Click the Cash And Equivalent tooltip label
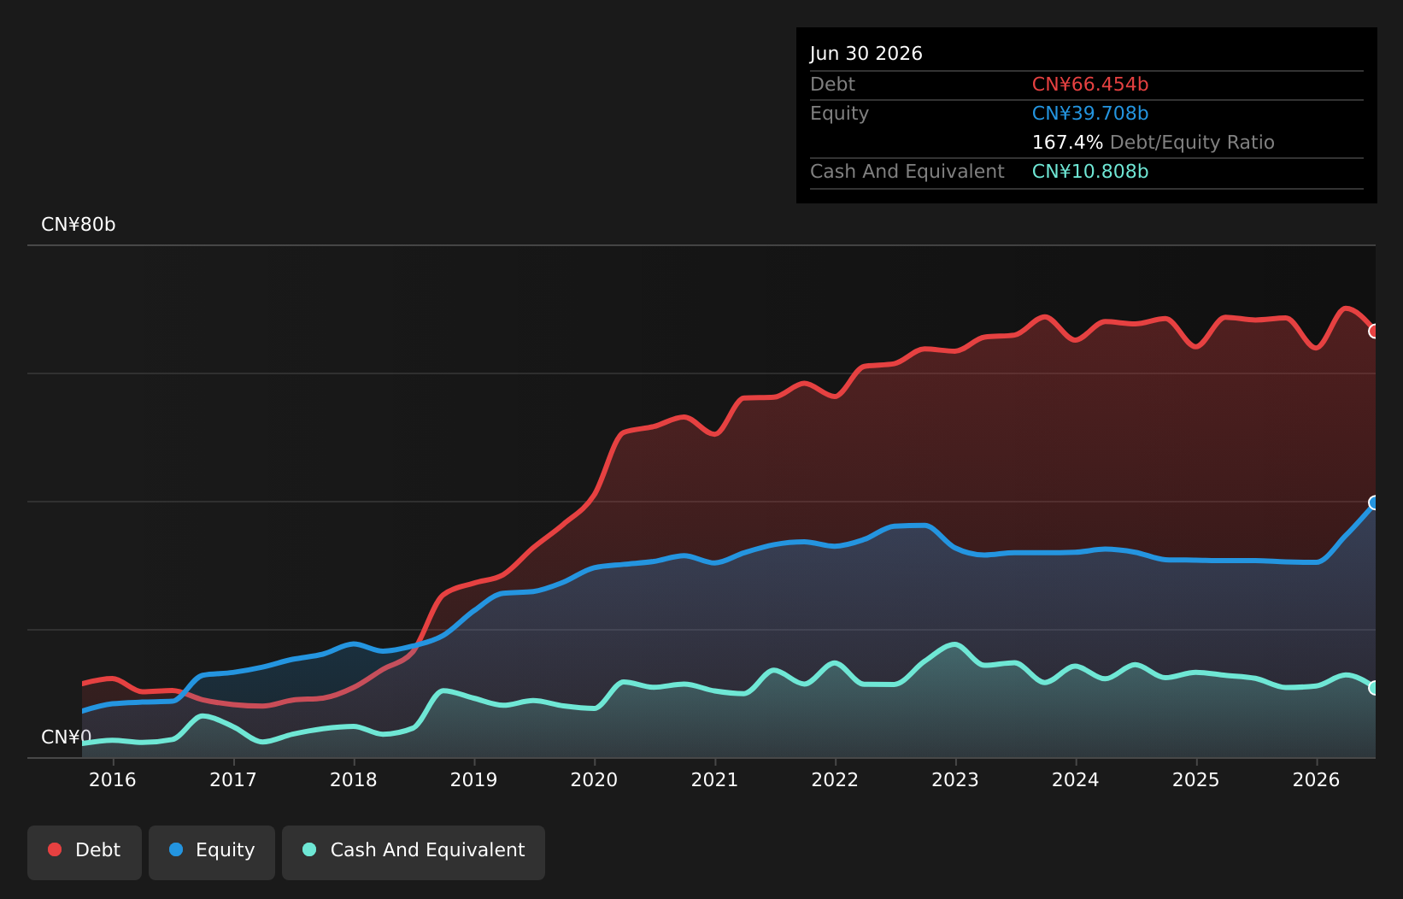This screenshot has width=1403, height=899. coord(907,172)
